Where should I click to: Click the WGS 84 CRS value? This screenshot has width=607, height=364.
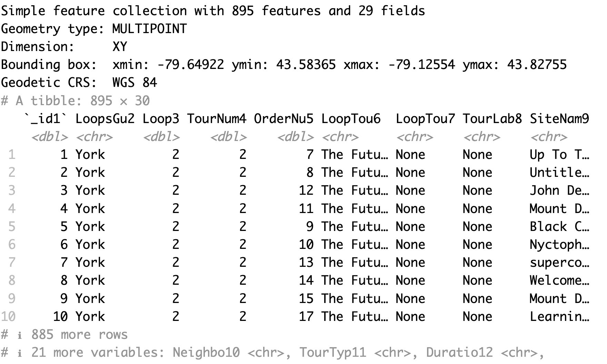click(135, 83)
